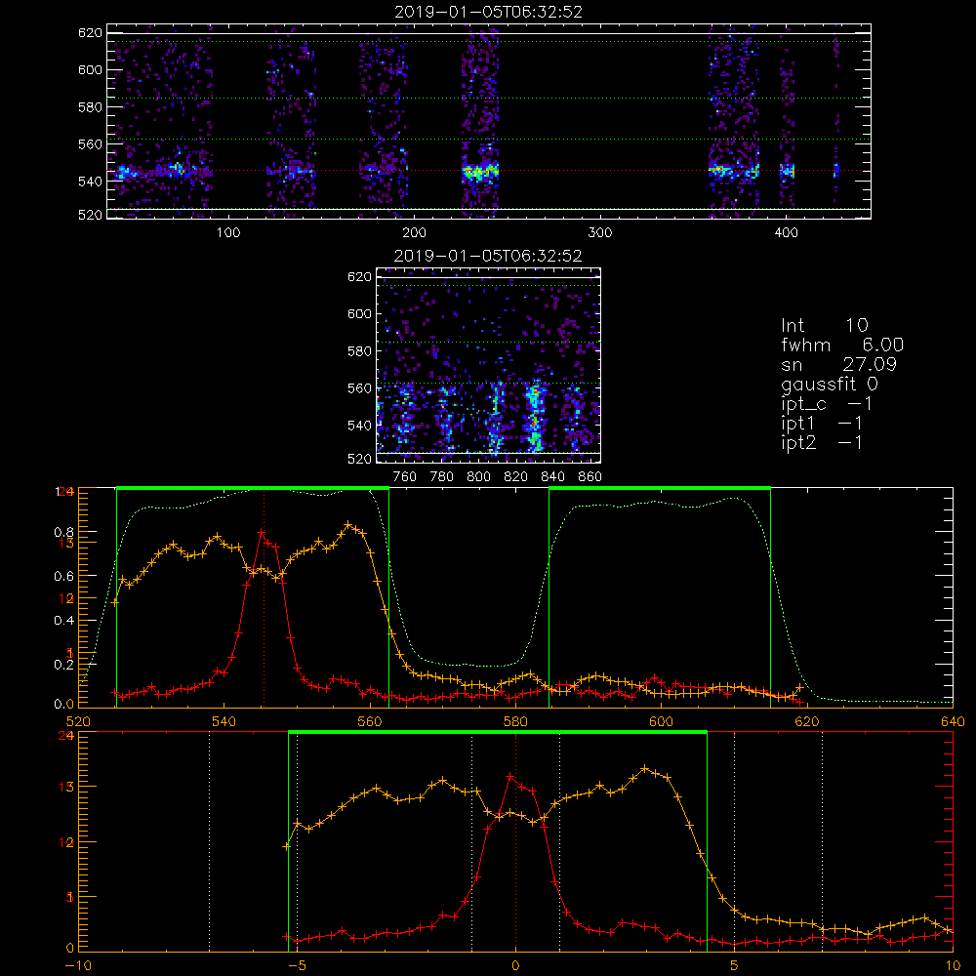Click the top plot title 2019-01-05T06:32:52
This screenshot has height=976, width=976.
(x=488, y=12)
